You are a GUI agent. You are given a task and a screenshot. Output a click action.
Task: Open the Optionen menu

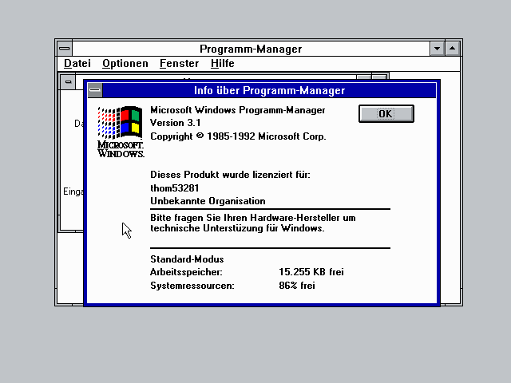point(125,63)
